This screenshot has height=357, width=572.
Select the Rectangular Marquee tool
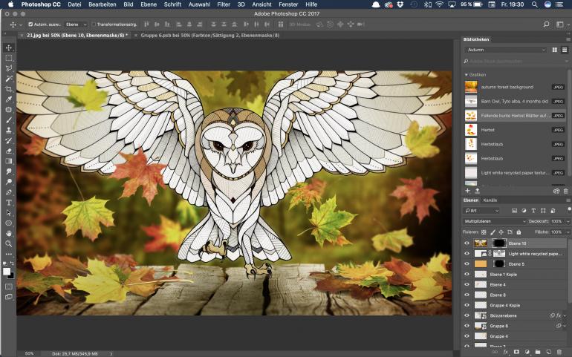point(9,58)
